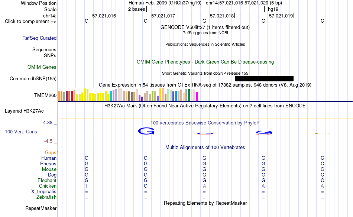Click the T base in the Chicken row
The height and width of the screenshot is (217, 353).
[87, 186]
